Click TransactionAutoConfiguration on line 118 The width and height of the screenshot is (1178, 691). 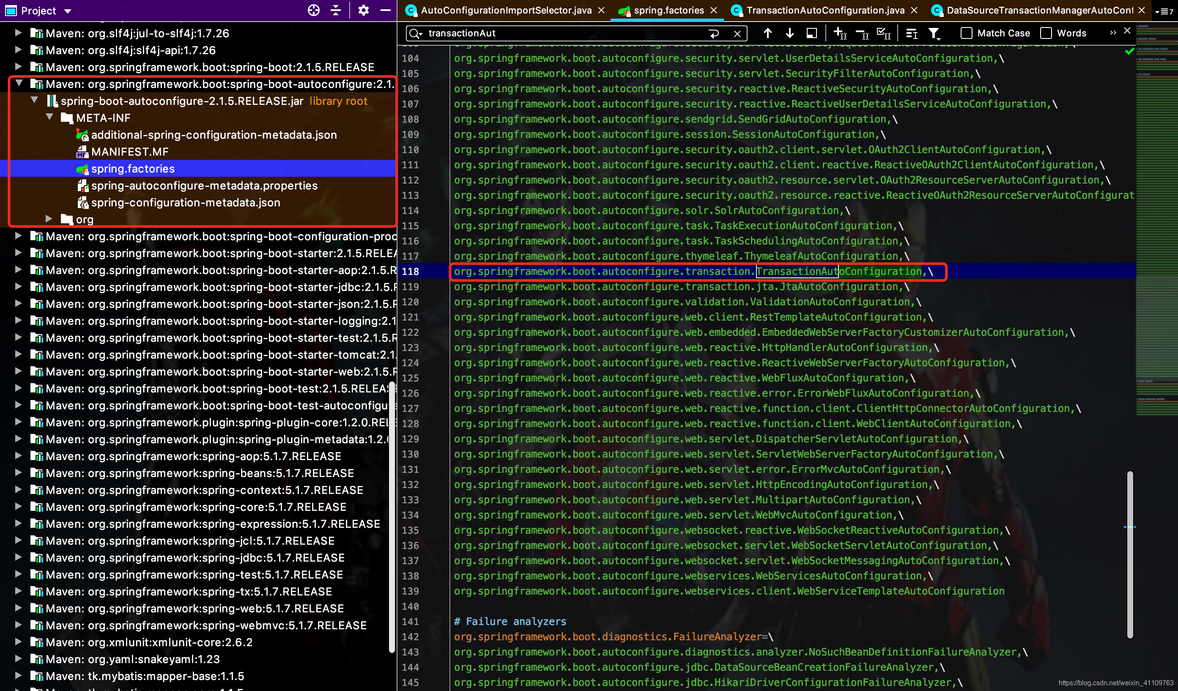click(838, 271)
